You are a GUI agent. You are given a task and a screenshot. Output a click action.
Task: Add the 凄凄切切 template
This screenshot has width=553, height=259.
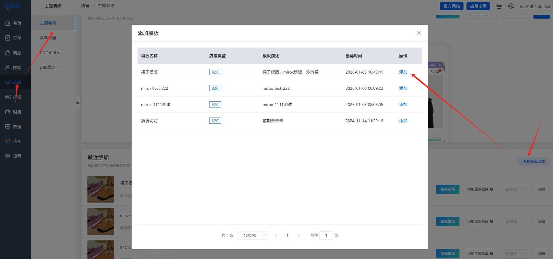click(403, 121)
